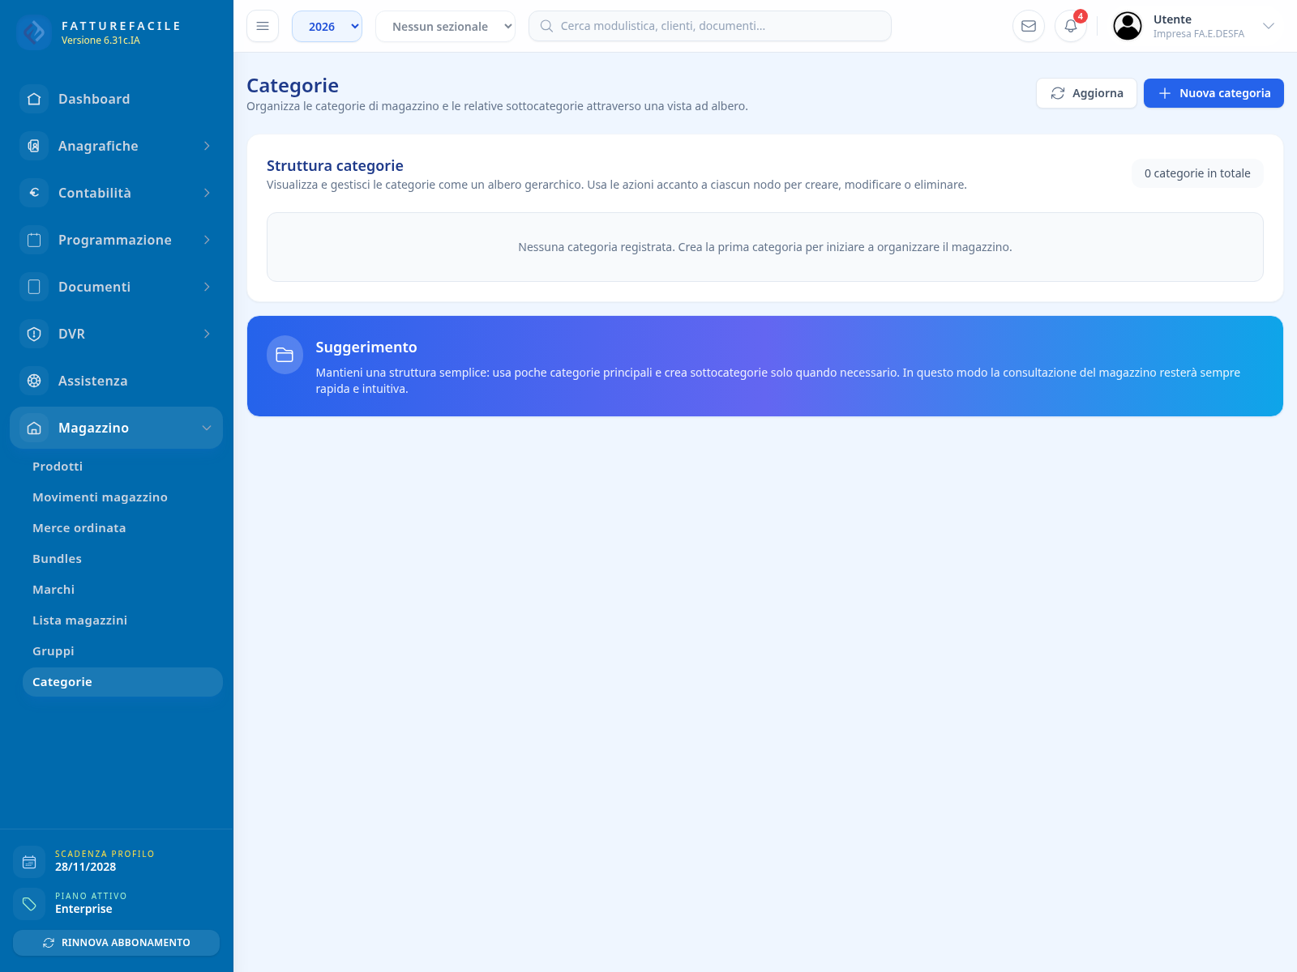Open the mail messages icon
This screenshot has width=1297, height=972.
pyautogui.click(x=1029, y=26)
